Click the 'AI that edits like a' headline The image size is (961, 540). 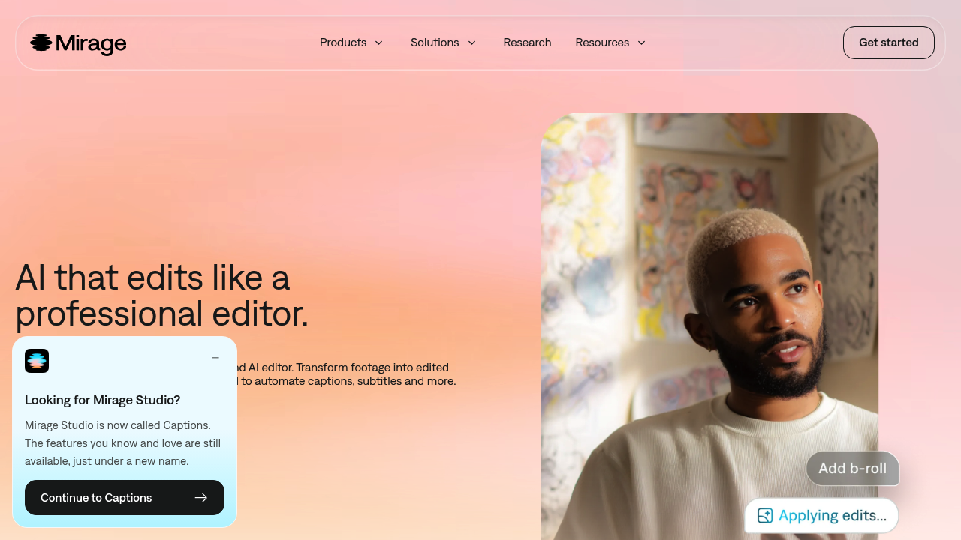[152, 277]
